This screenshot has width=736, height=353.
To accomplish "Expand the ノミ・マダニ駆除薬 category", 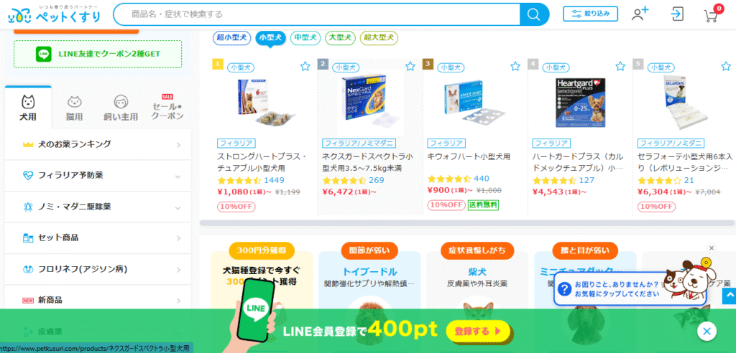I will point(98,207).
